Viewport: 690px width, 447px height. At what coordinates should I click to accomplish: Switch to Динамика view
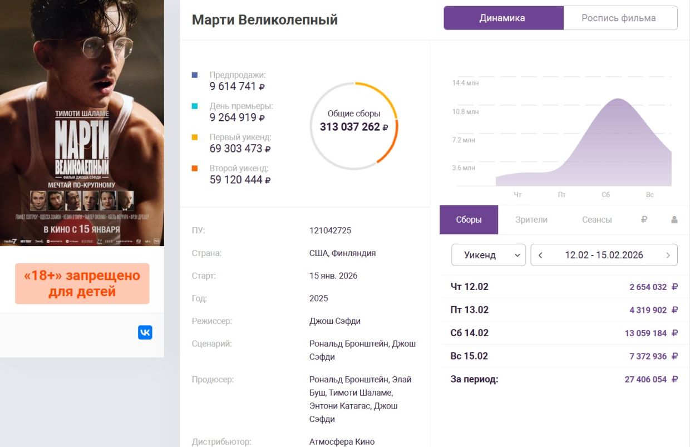point(502,18)
